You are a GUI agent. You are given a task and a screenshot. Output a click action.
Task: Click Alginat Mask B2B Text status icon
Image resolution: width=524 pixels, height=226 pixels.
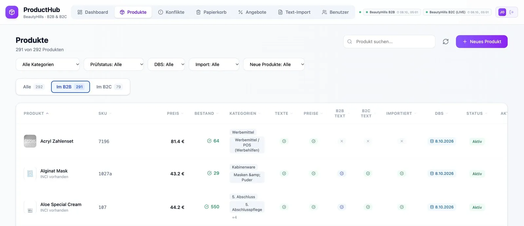342,174
